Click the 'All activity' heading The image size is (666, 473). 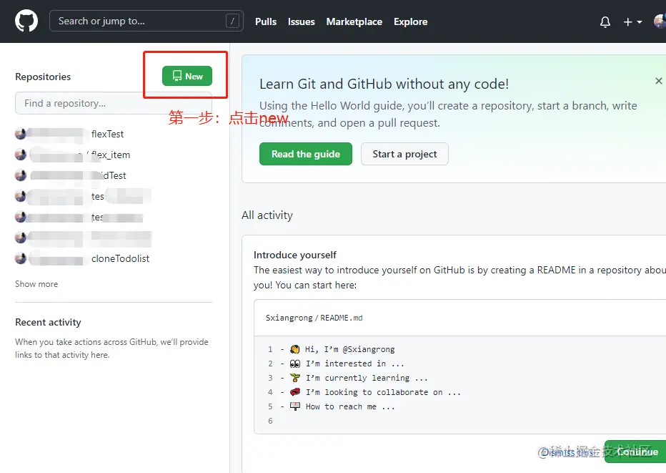point(267,215)
